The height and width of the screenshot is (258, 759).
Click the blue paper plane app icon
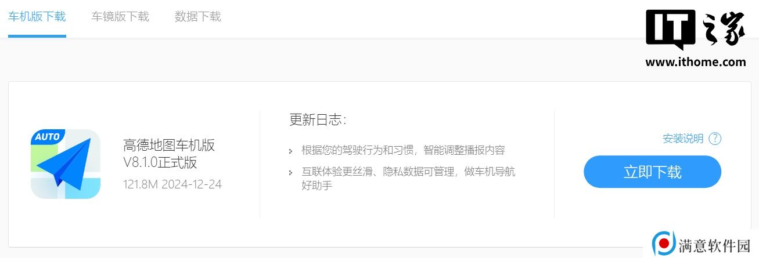pyautogui.click(x=66, y=164)
